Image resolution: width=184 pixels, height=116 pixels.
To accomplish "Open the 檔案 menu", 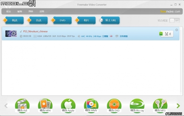I will [x=9, y=12].
